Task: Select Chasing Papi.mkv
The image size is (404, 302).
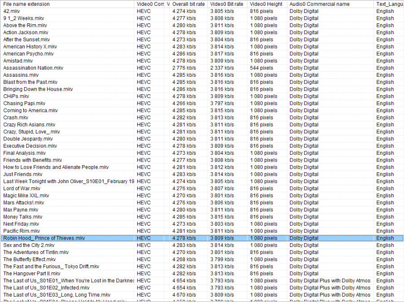Action: coord(24,104)
